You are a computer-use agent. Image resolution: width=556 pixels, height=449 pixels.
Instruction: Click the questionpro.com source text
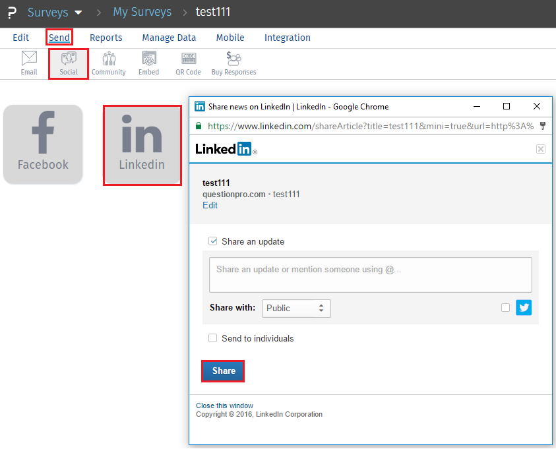(233, 195)
